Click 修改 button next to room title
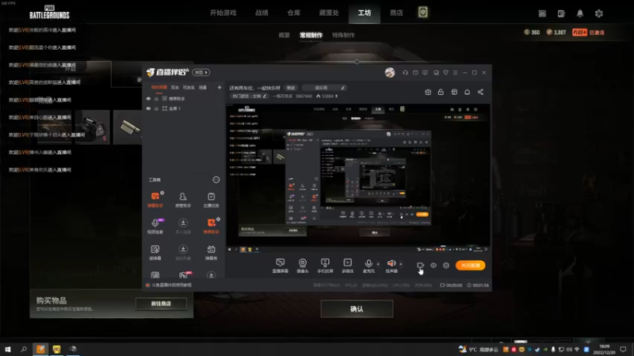634x356 pixels. (291, 88)
